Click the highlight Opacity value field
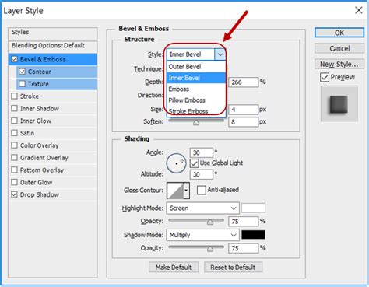Viewport: 369px width, 287px height. [x=244, y=222]
